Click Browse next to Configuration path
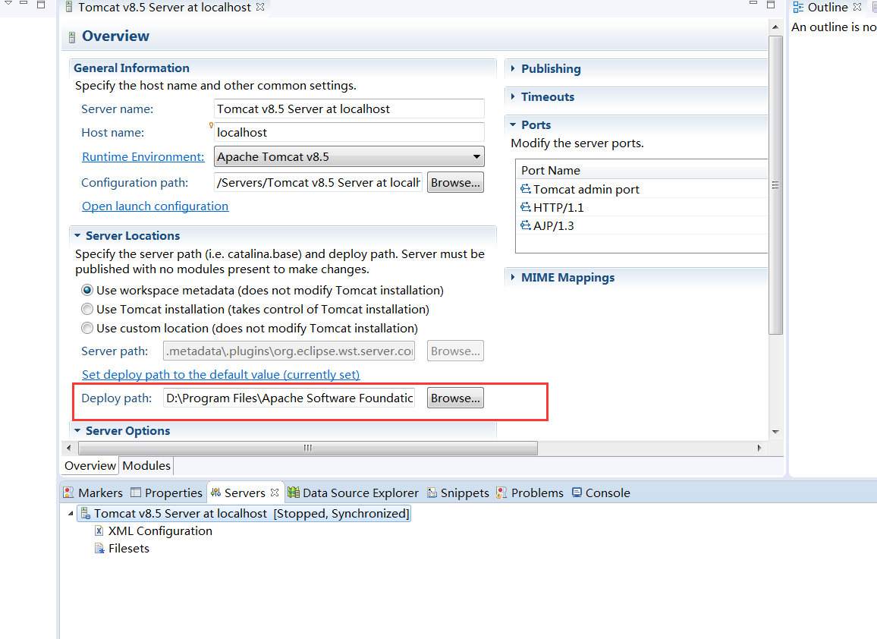The width and height of the screenshot is (877, 639). pos(455,182)
